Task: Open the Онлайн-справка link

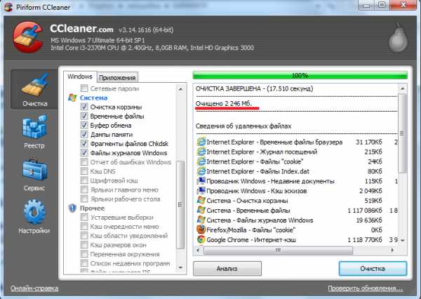Action: (x=34, y=288)
